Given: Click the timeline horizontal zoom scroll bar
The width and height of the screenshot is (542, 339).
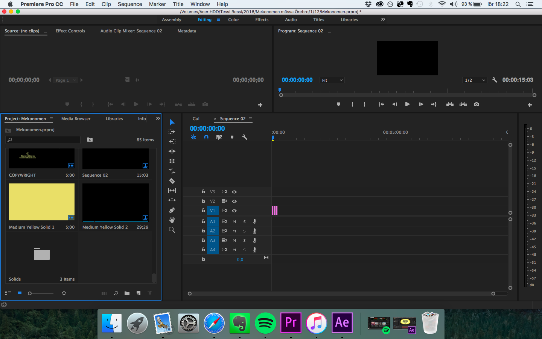Looking at the screenshot, I should point(341,294).
